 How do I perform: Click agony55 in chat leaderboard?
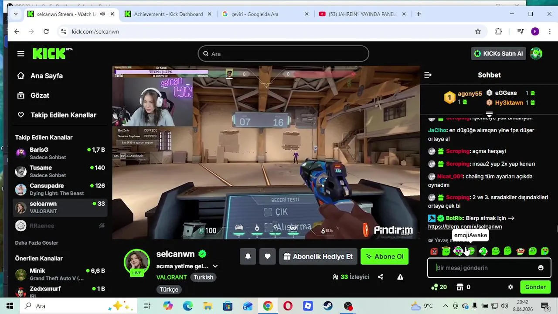point(470,94)
